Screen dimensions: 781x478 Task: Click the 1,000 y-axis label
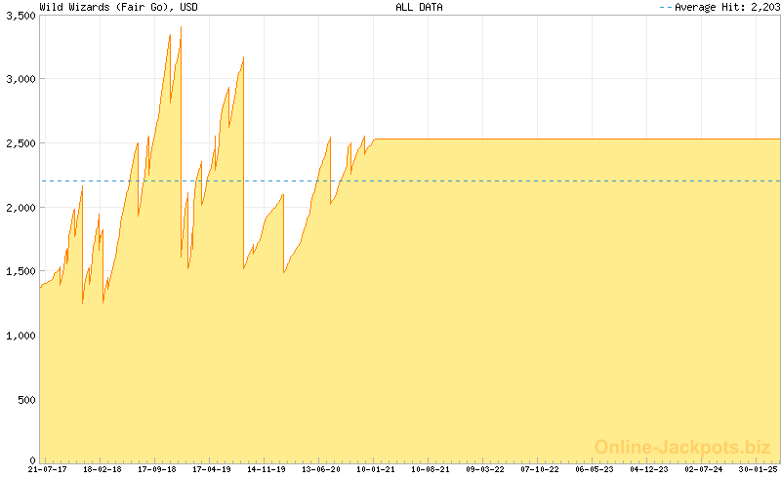tap(20, 337)
